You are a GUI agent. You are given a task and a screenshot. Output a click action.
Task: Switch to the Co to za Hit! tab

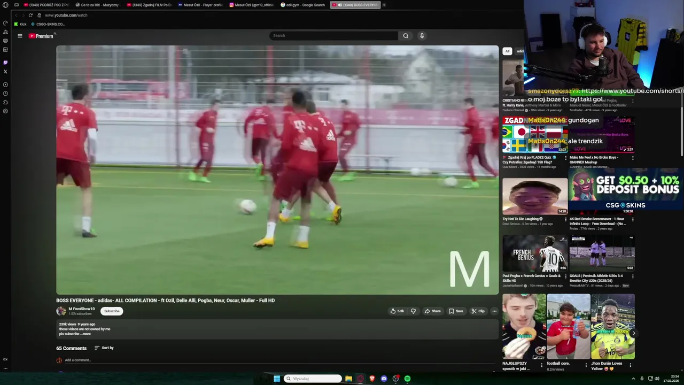click(98, 5)
